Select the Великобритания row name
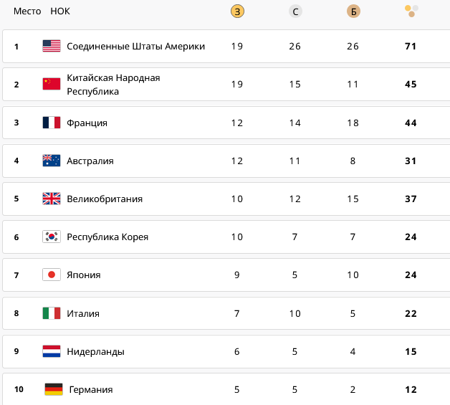 (x=105, y=199)
